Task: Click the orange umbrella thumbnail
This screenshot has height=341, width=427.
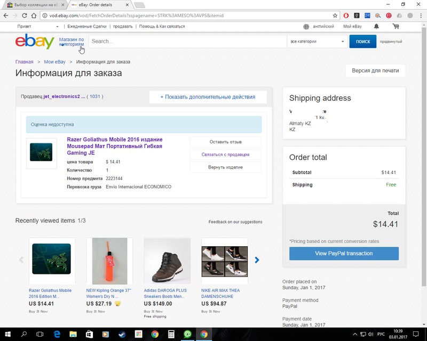Action: click(109, 261)
